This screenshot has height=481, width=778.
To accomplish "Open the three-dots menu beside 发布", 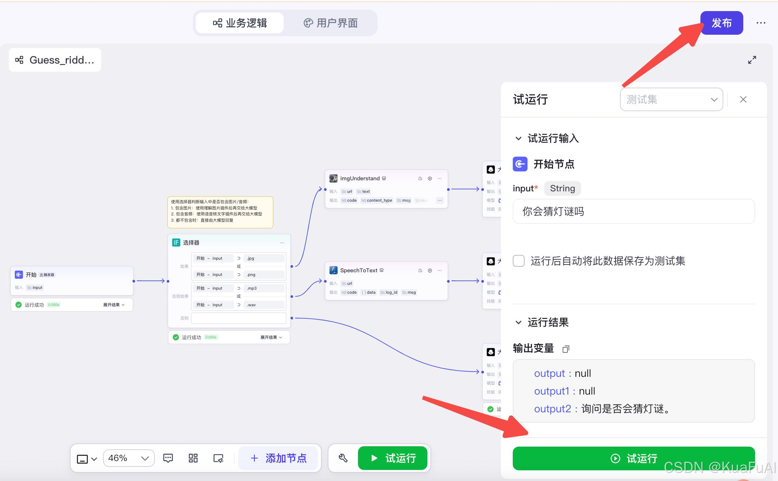I will coord(761,23).
